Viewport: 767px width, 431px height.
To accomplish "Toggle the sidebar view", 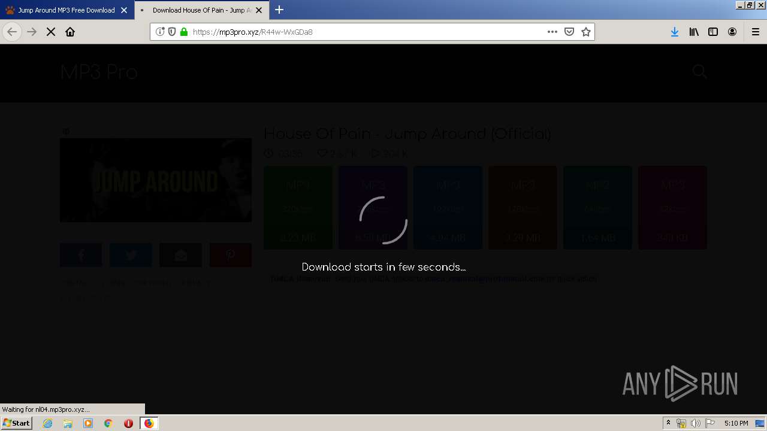I will (713, 32).
